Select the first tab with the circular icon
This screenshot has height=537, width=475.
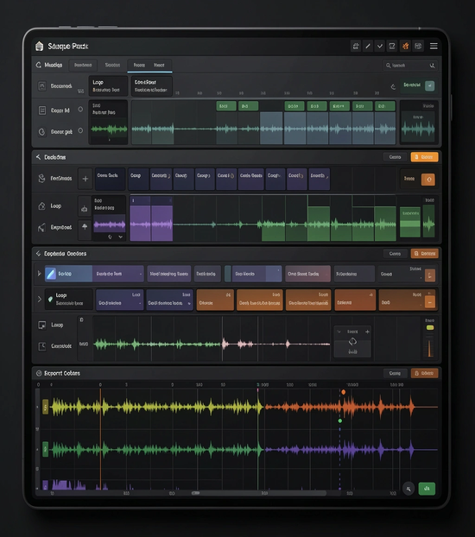49,65
